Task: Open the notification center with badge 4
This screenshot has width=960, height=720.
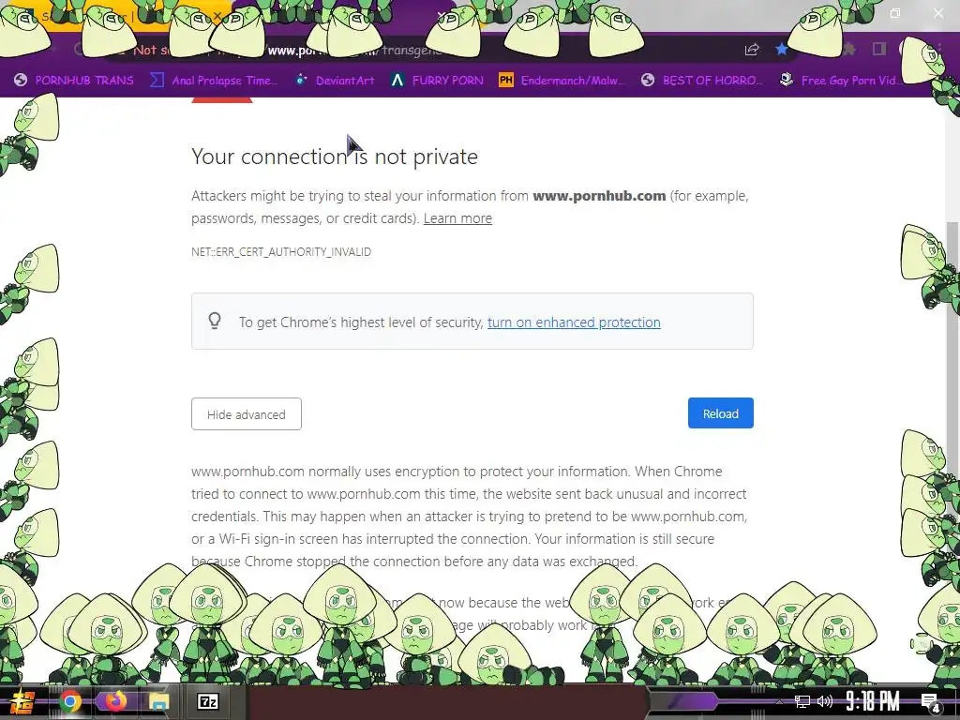Action: pos(931,702)
